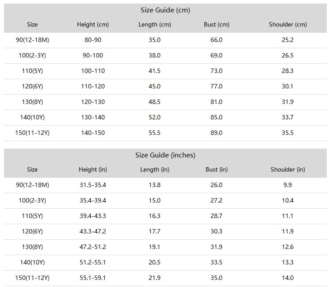
Task: Click the Bust (in) column header
Action: [x=217, y=169]
